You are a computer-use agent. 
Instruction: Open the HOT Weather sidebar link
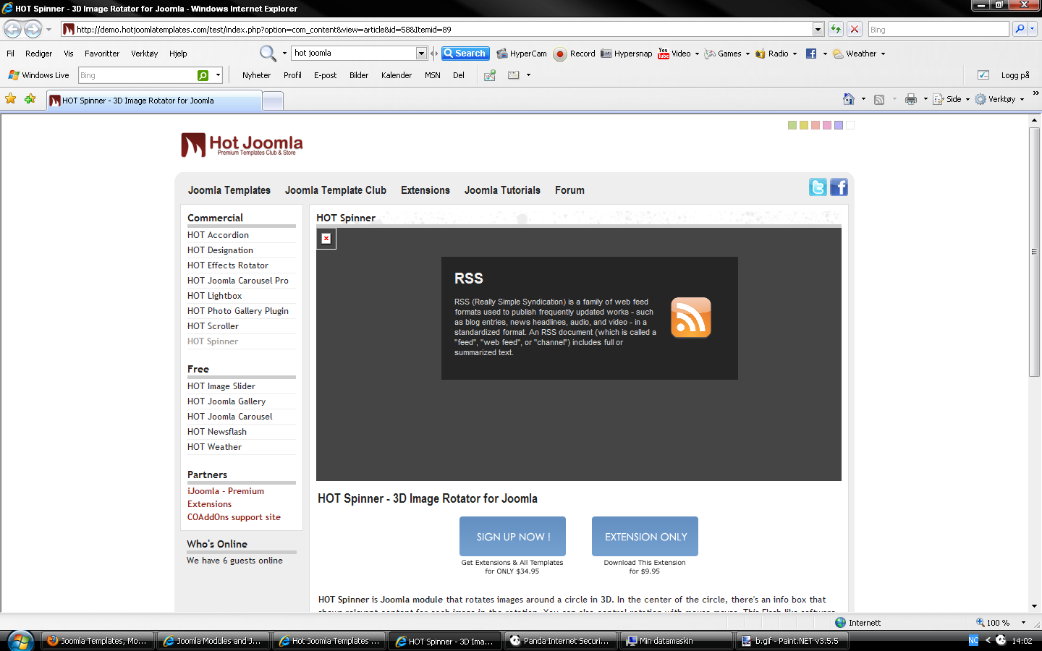pos(214,447)
